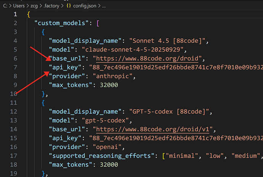Click the supported_reasoning_efforts key
Image resolution: width=263 pixels, height=177 pixels.
point(101,156)
